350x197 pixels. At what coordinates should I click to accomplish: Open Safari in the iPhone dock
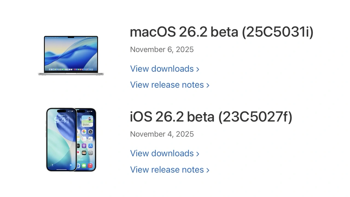point(78,166)
